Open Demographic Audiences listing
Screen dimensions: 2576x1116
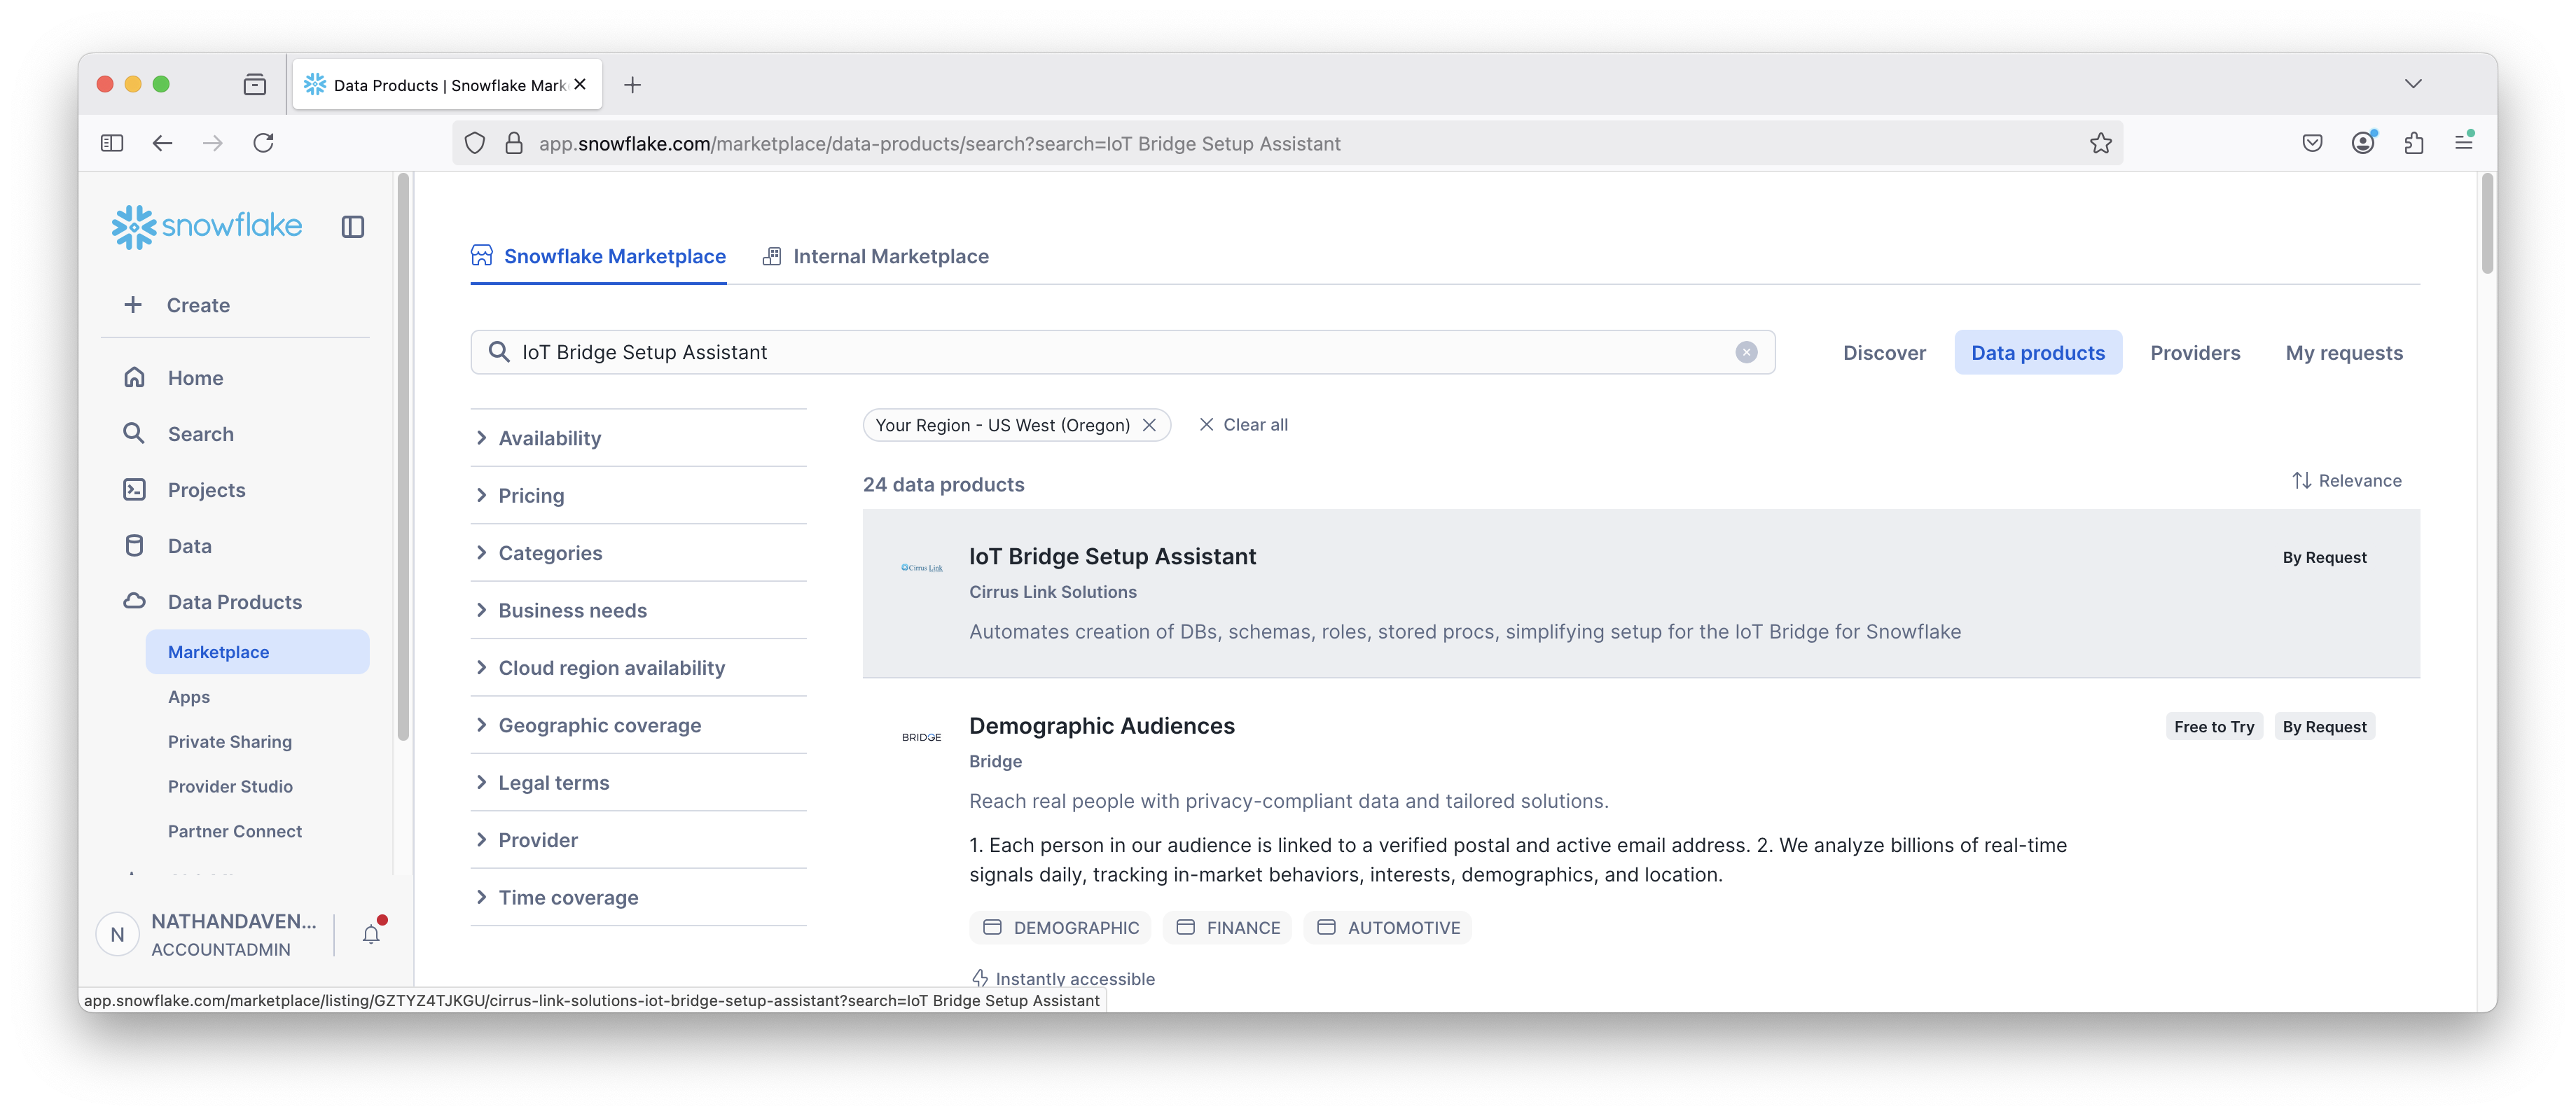1101,726
